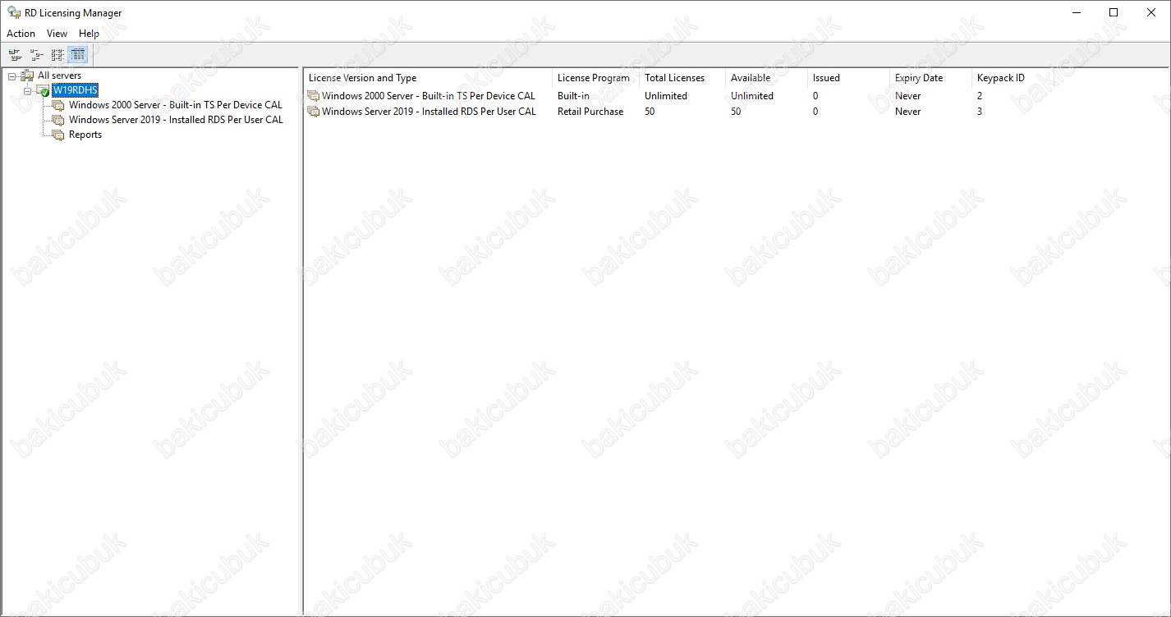This screenshot has width=1171, height=617.
Task: Switch to List view in toolbar
Action: [57, 55]
